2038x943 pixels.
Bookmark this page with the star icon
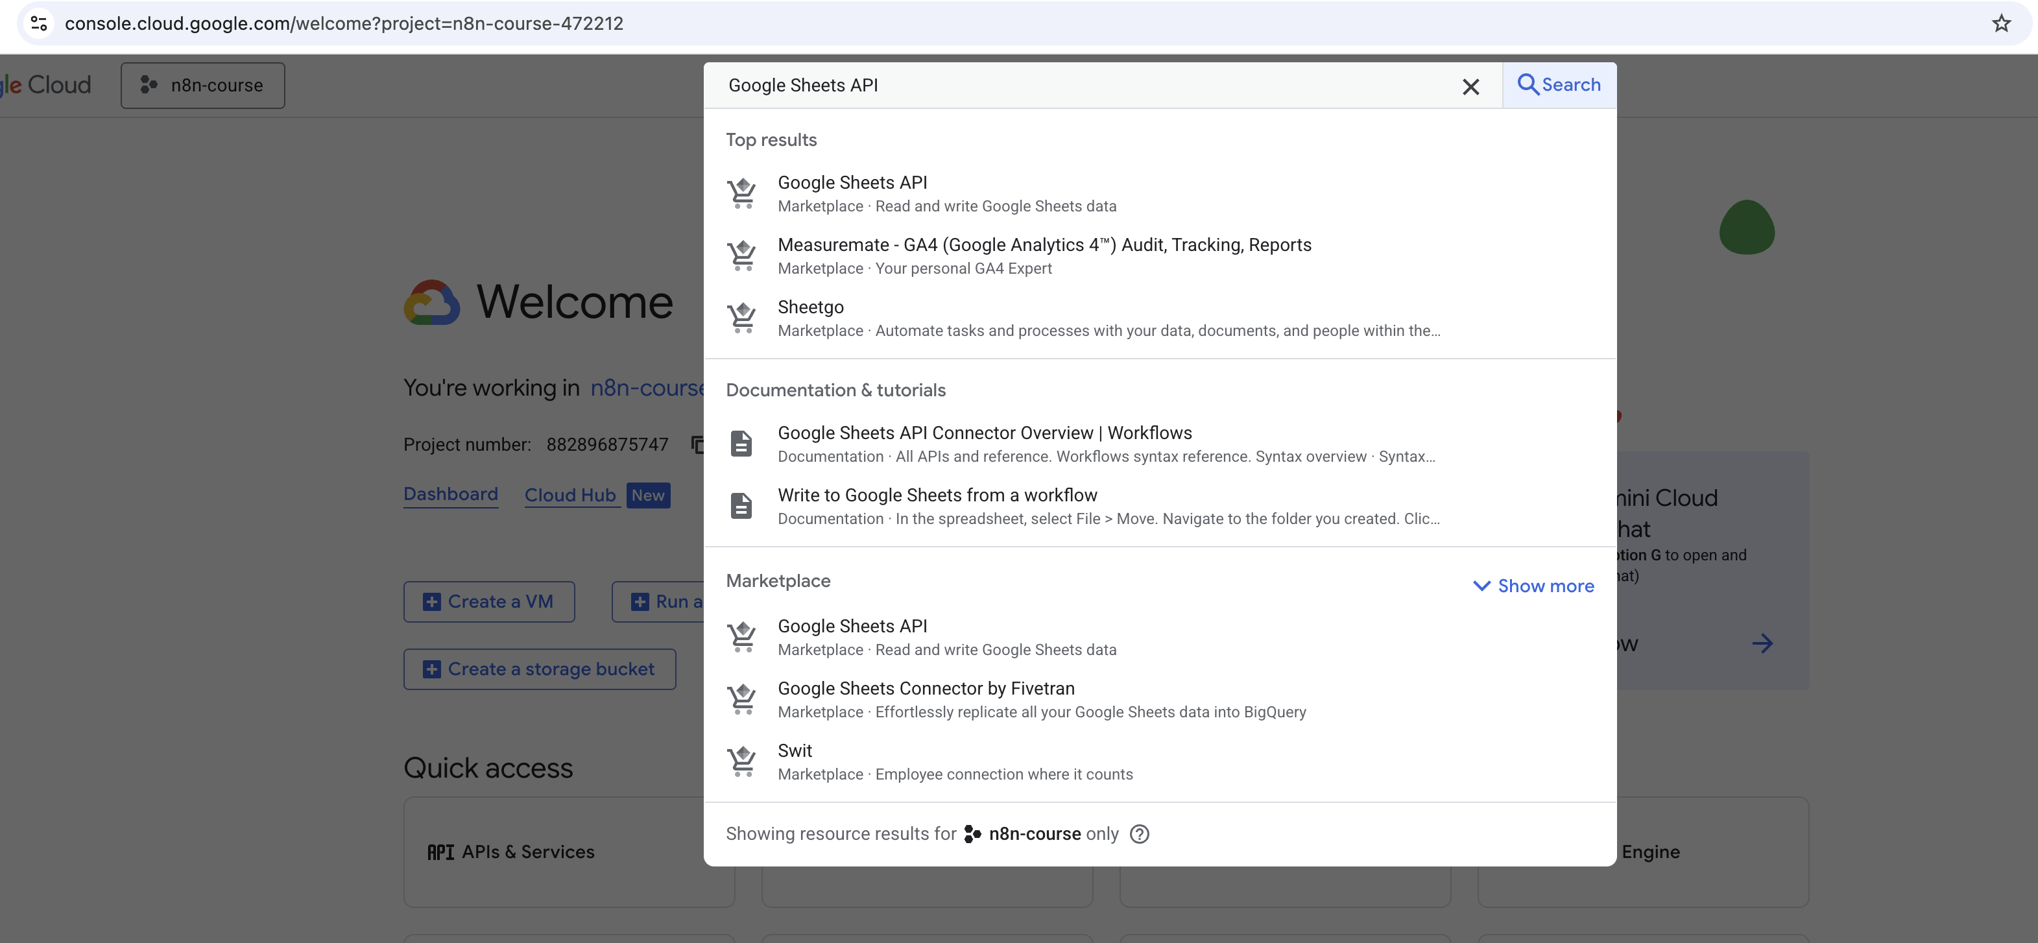pyautogui.click(x=2001, y=24)
